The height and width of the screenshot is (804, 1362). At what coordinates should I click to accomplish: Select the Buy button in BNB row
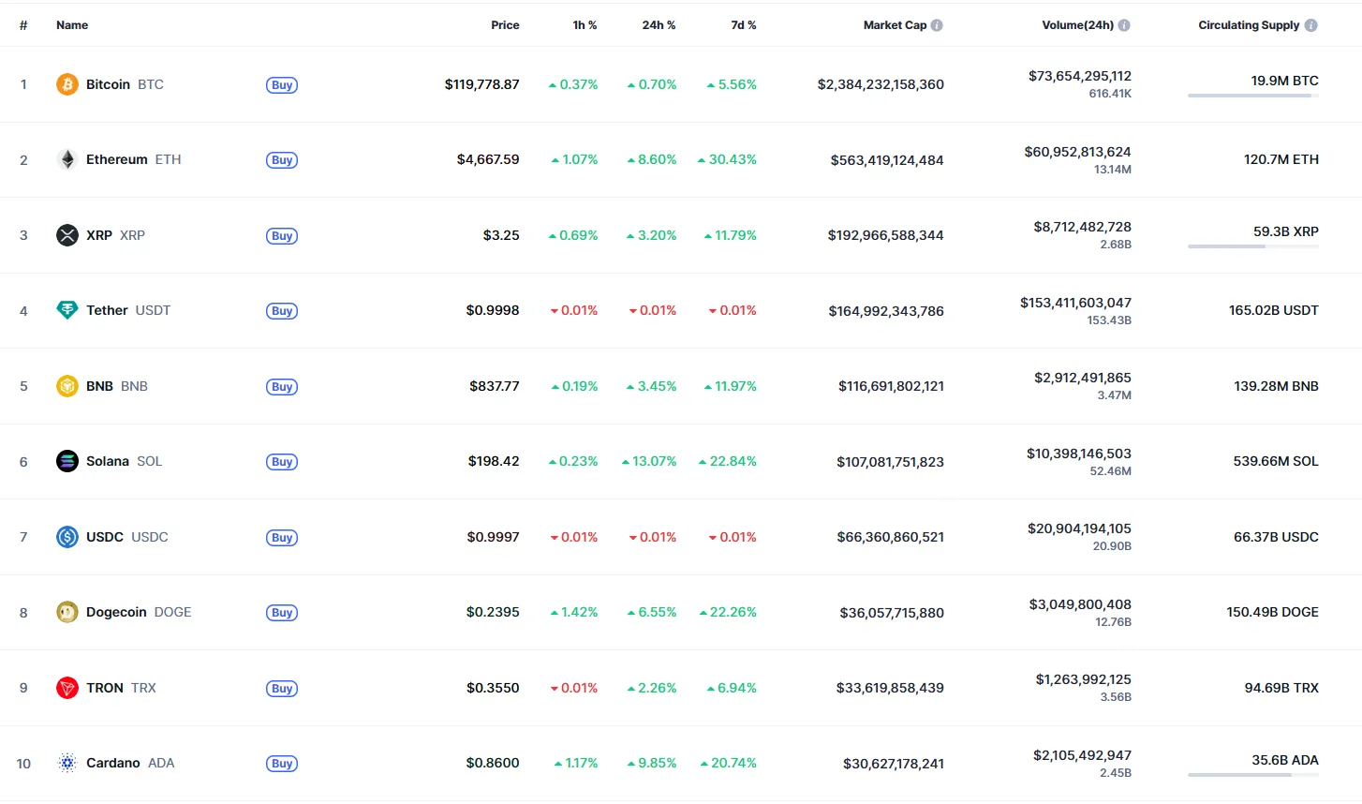(282, 387)
